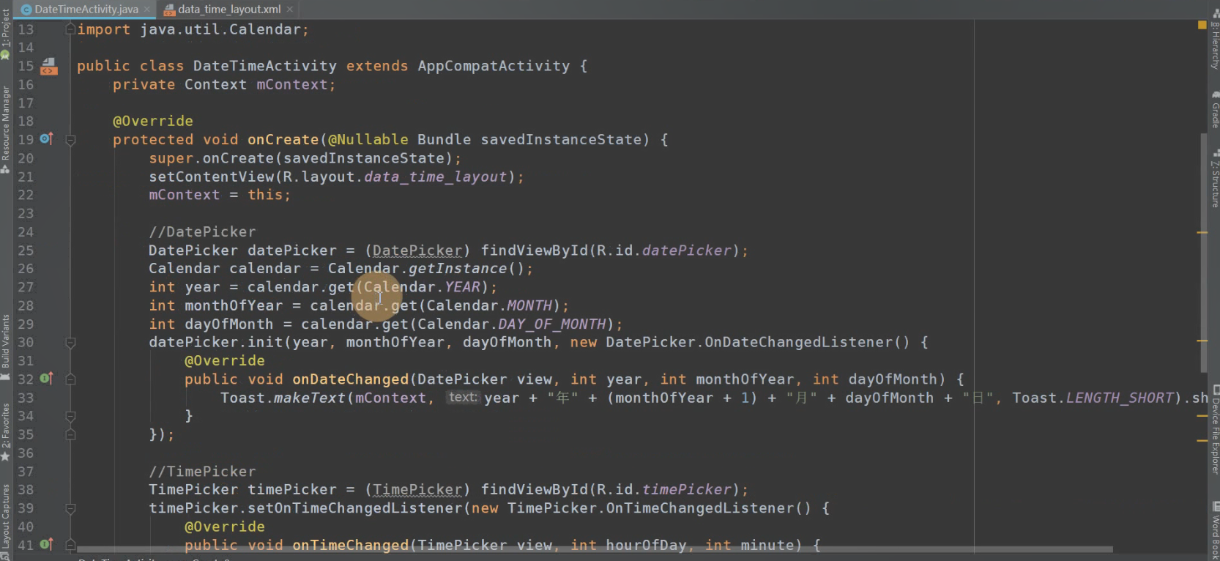
Task: Click the 'text:' parameter hint on line 33
Action: click(x=463, y=397)
